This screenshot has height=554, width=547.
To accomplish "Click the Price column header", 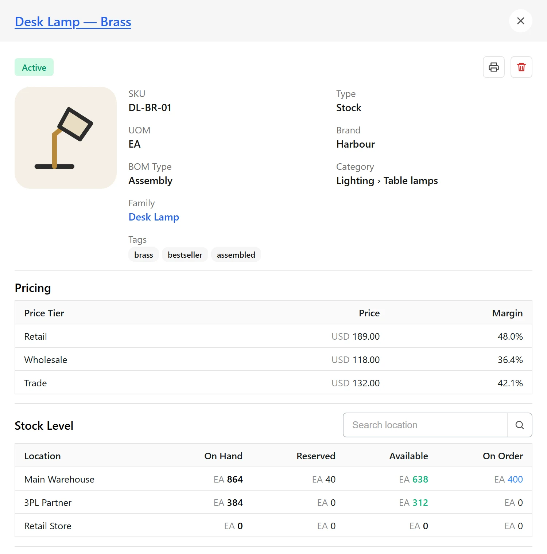I will click(x=369, y=313).
